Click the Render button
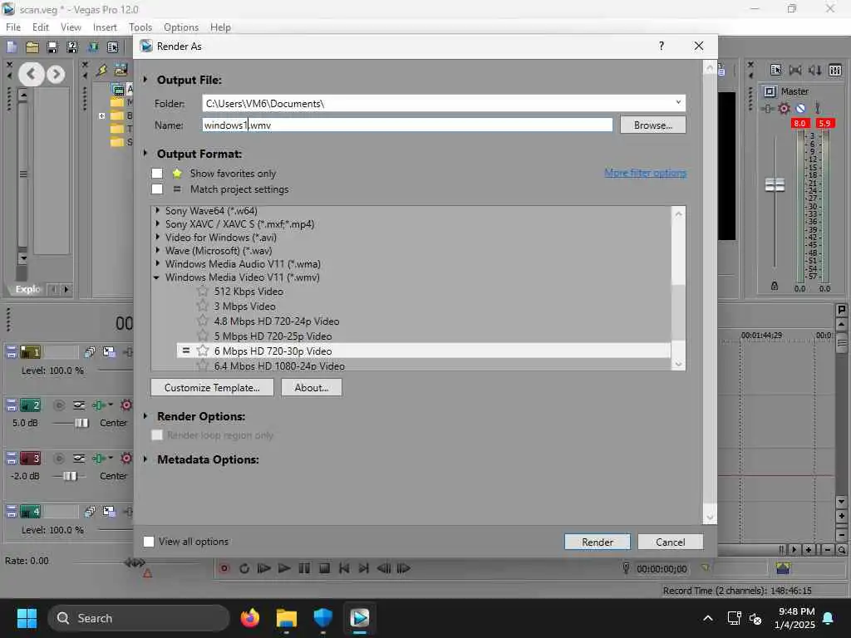This screenshot has width=851, height=638. coord(597,542)
